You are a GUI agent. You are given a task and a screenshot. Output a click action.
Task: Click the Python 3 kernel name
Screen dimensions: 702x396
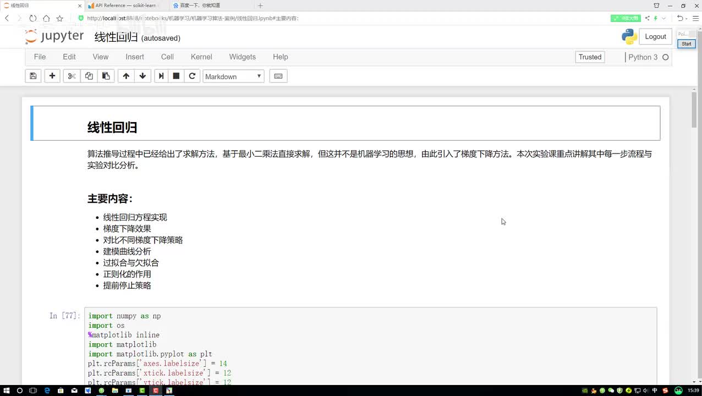click(643, 57)
